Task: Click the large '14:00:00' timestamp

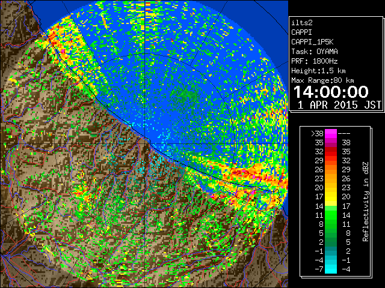Action: 331,92
